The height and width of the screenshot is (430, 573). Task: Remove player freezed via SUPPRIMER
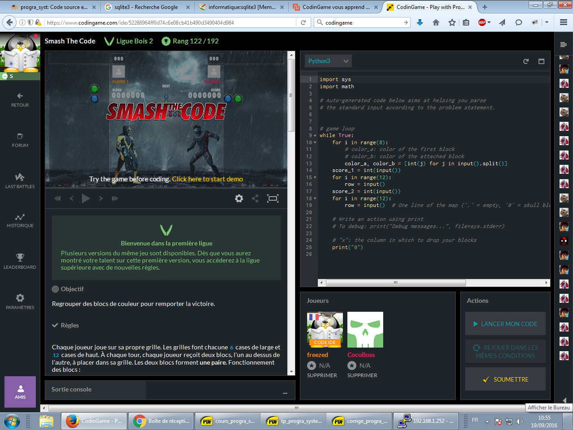point(322,375)
